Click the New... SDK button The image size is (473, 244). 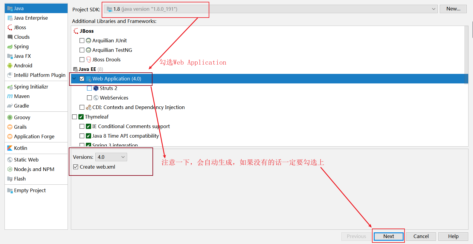tap(453, 9)
